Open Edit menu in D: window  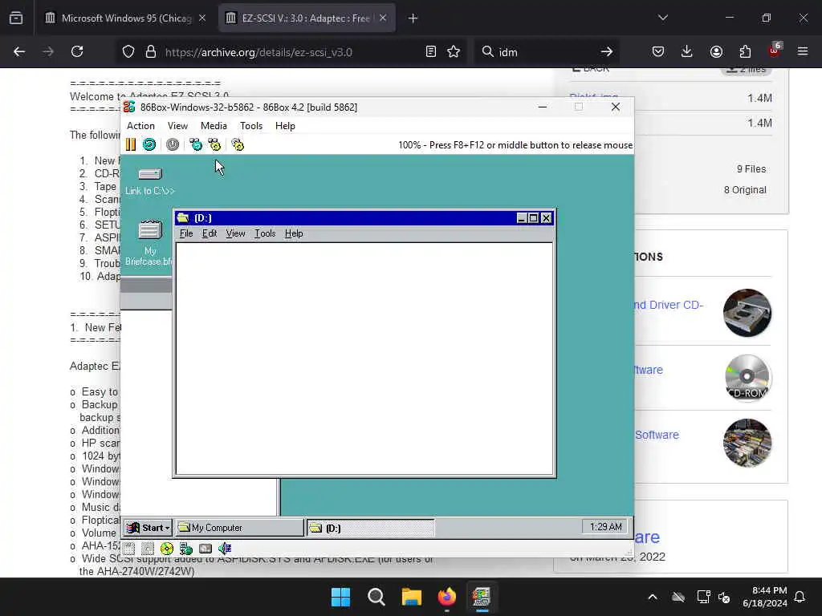point(210,233)
